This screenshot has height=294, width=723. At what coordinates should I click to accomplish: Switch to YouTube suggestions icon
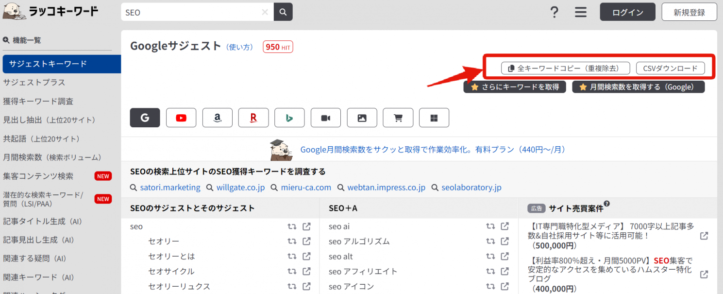[181, 117]
